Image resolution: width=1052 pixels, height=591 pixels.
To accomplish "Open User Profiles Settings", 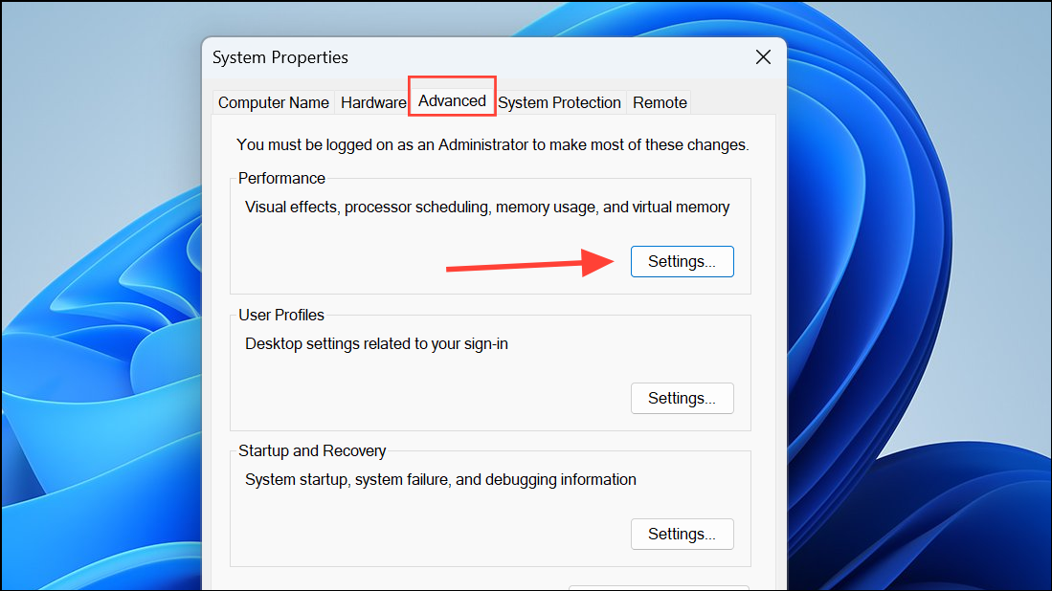I will 682,398.
